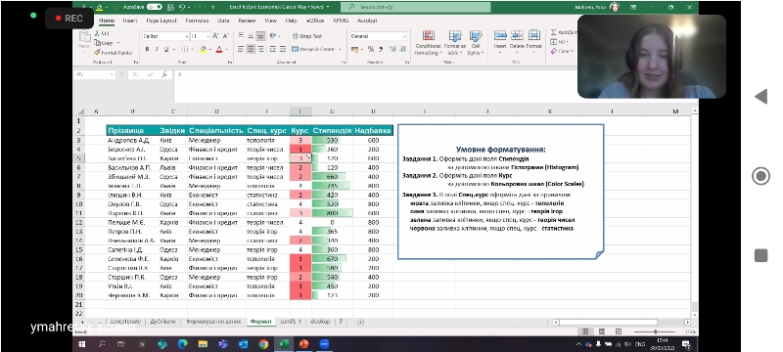This screenshot has height=352, width=783.
Task: Open the Name Box dropdown
Action: point(112,74)
